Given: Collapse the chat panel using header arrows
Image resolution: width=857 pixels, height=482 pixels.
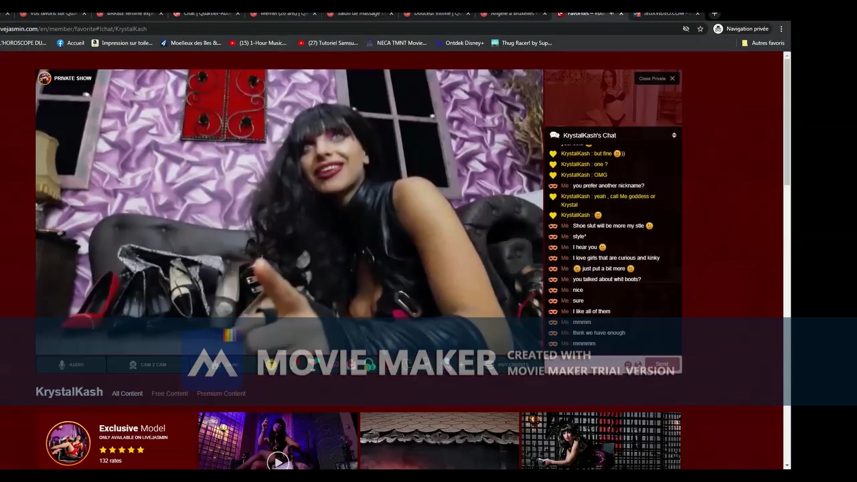Looking at the screenshot, I should (674, 135).
